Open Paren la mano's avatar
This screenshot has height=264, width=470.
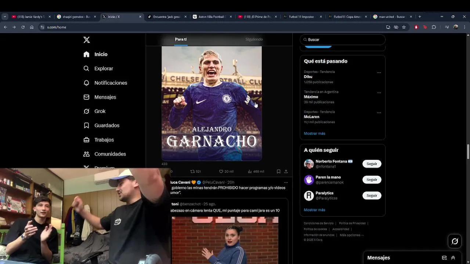tap(309, 180)
